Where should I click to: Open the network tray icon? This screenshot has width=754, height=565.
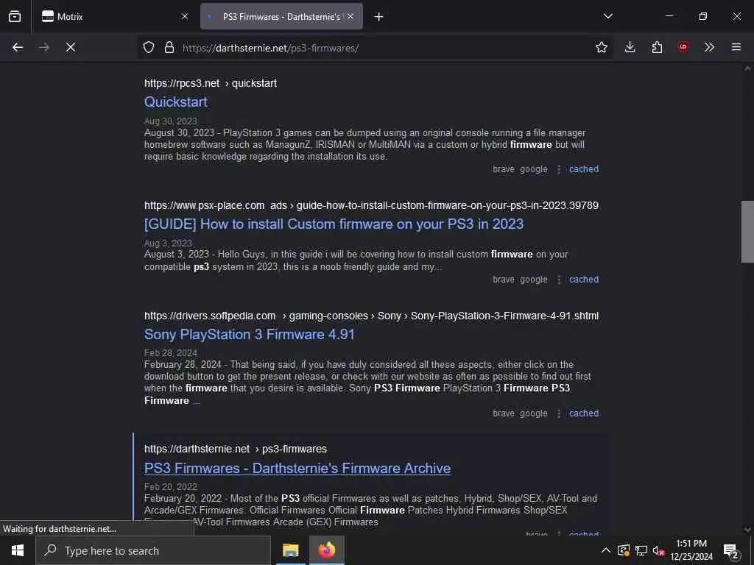pos(641,550)
